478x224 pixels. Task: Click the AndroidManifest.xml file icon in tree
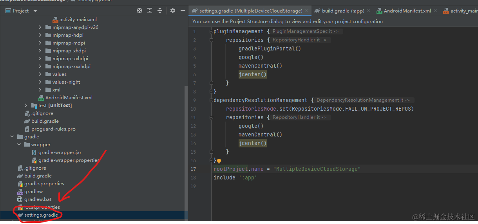pyautogui.click(x=41, y=98)
